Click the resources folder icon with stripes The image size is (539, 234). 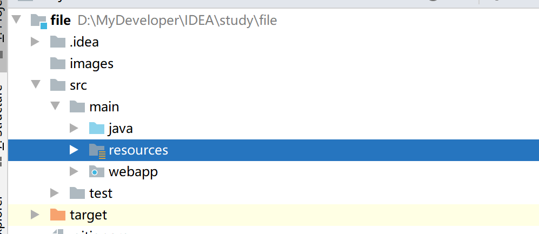click(x=97, y=150)
